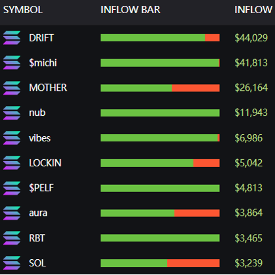Click the vibes inflow bar
The image size is (275, 275).
160,138
